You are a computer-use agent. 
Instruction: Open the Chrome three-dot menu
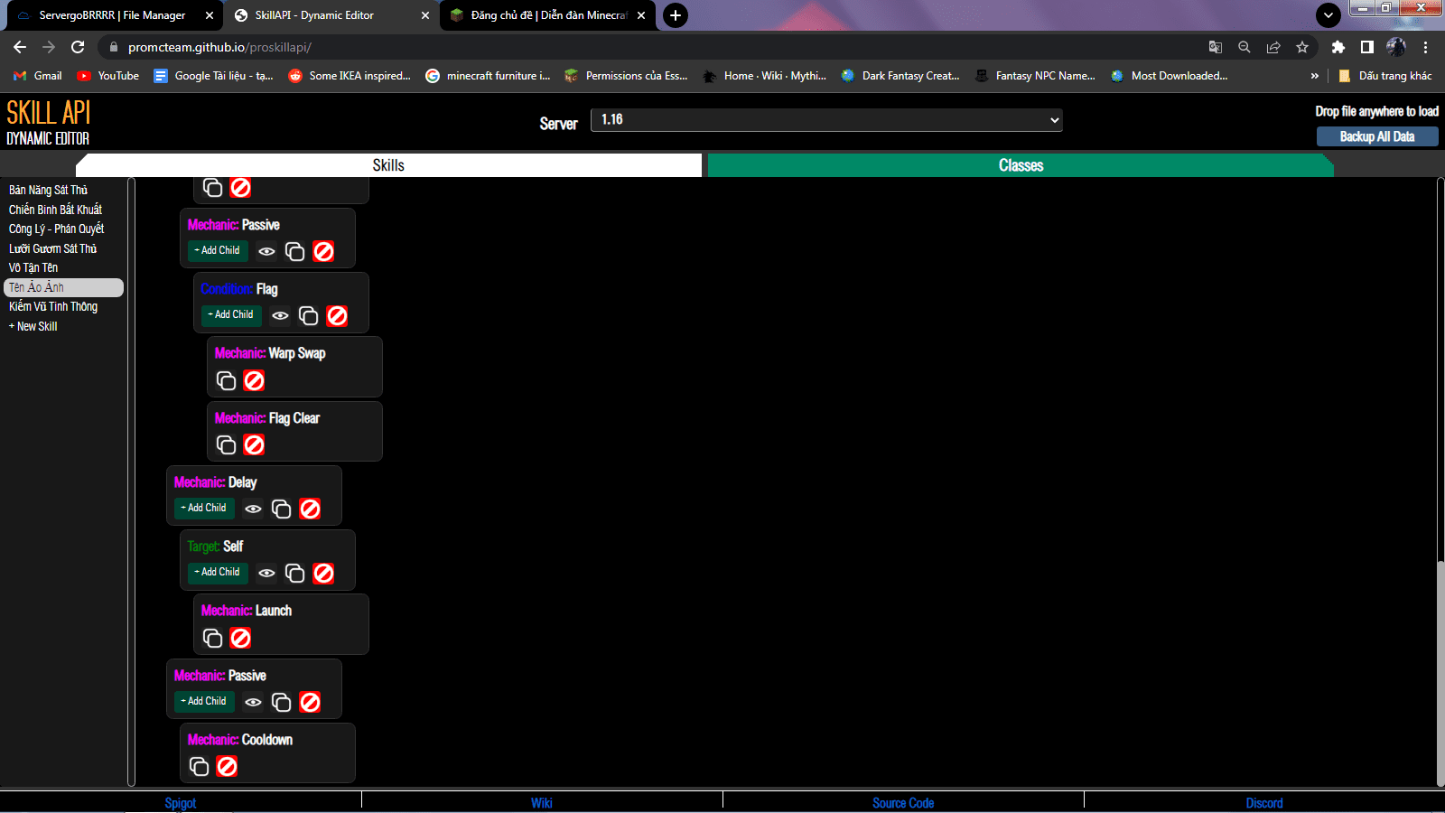(1426, 47)
